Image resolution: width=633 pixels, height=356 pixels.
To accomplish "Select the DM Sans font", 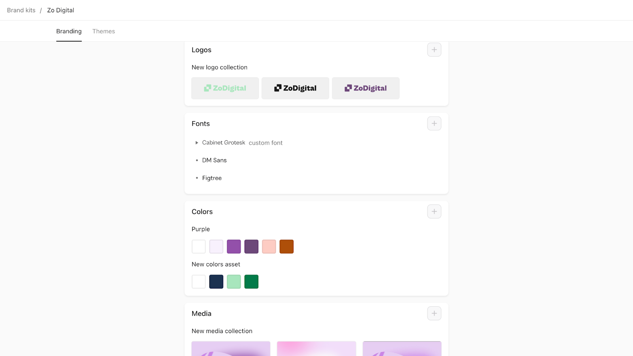I will tap(214, 160).
